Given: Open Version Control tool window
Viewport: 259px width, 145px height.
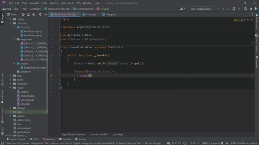Looking at the screenshot, I should pyautogui.click(x=16, y=139).
